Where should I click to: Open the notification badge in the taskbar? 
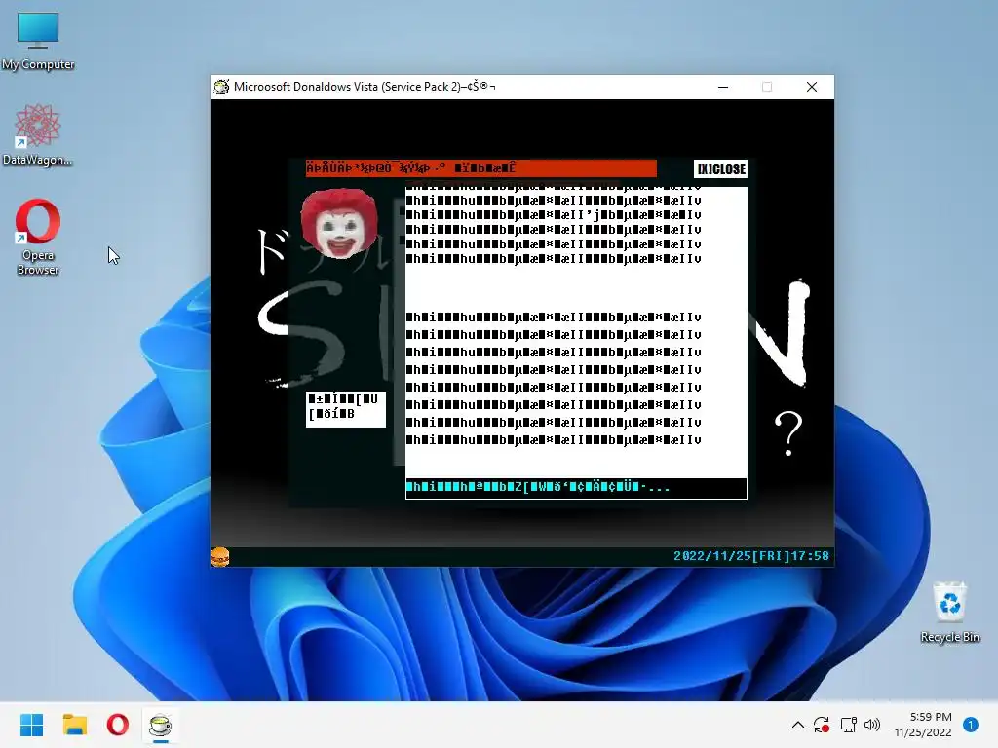tap(971, 725)
